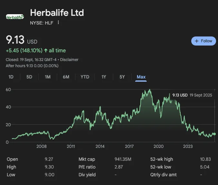Image resolution: width=218 pixels, height=185 pixels.
Task: Click the High value 9.30
Action: (x=49, y=167)
